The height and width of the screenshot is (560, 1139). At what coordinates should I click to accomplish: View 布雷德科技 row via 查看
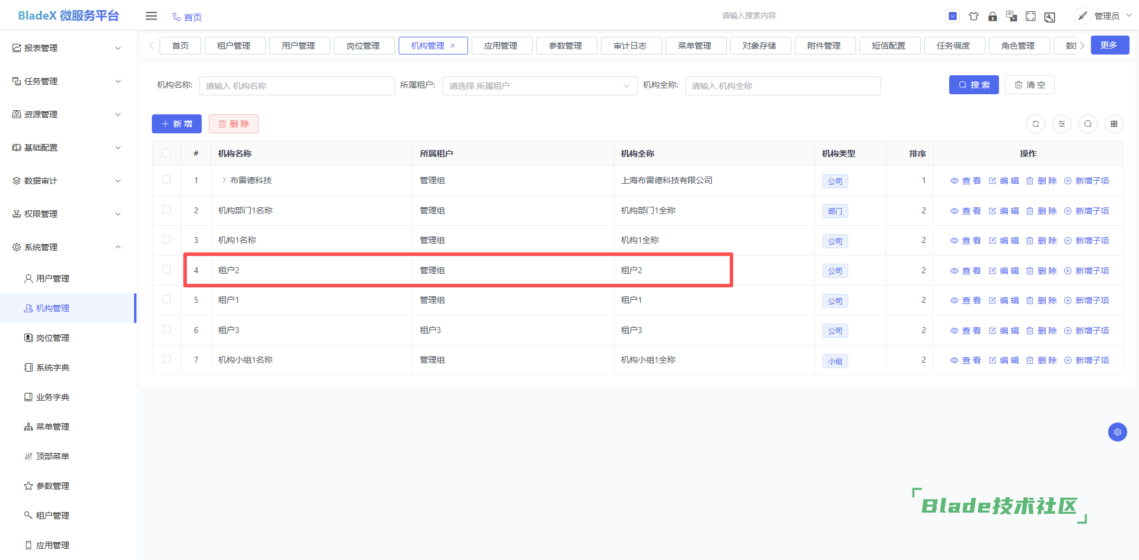click(x=966, y=181)
